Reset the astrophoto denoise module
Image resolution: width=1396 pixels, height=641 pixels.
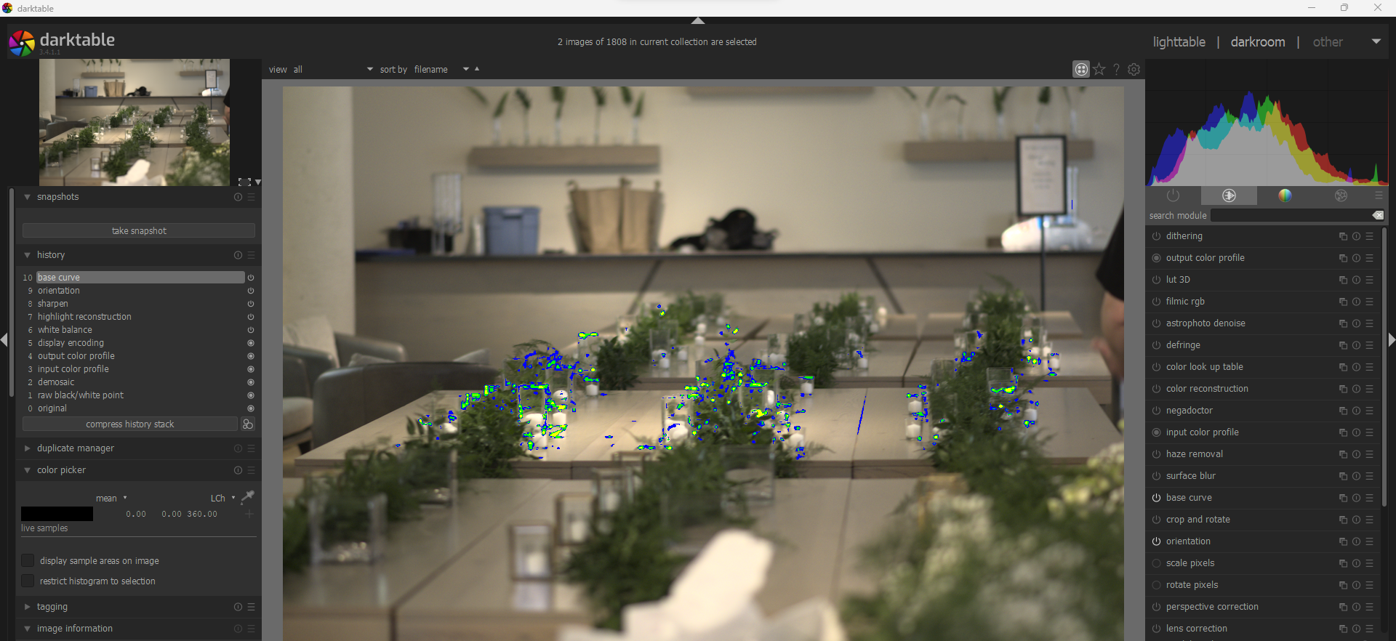pyautogui.click(x=1356, y=323)
